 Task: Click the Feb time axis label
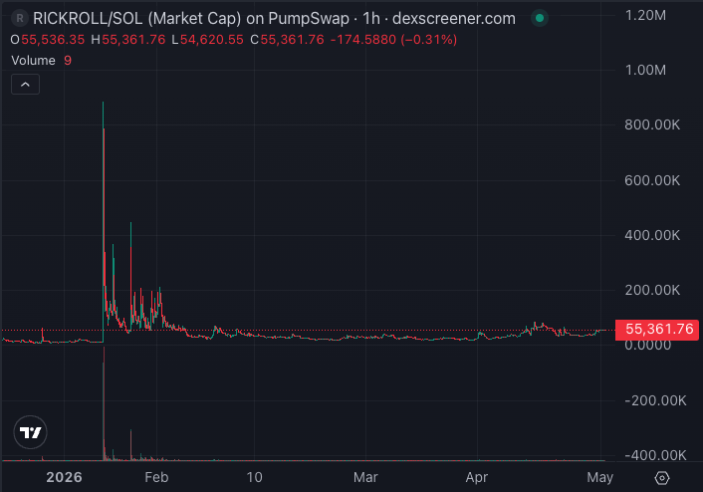[x=156, y=477]
